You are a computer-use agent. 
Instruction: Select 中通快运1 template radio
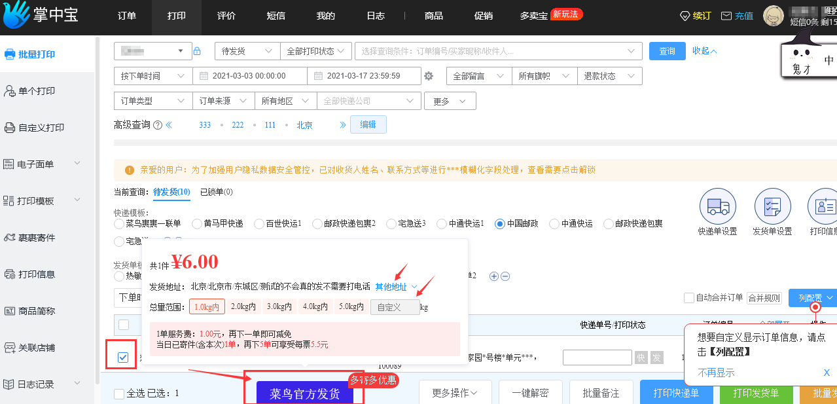tap(442, 224)
